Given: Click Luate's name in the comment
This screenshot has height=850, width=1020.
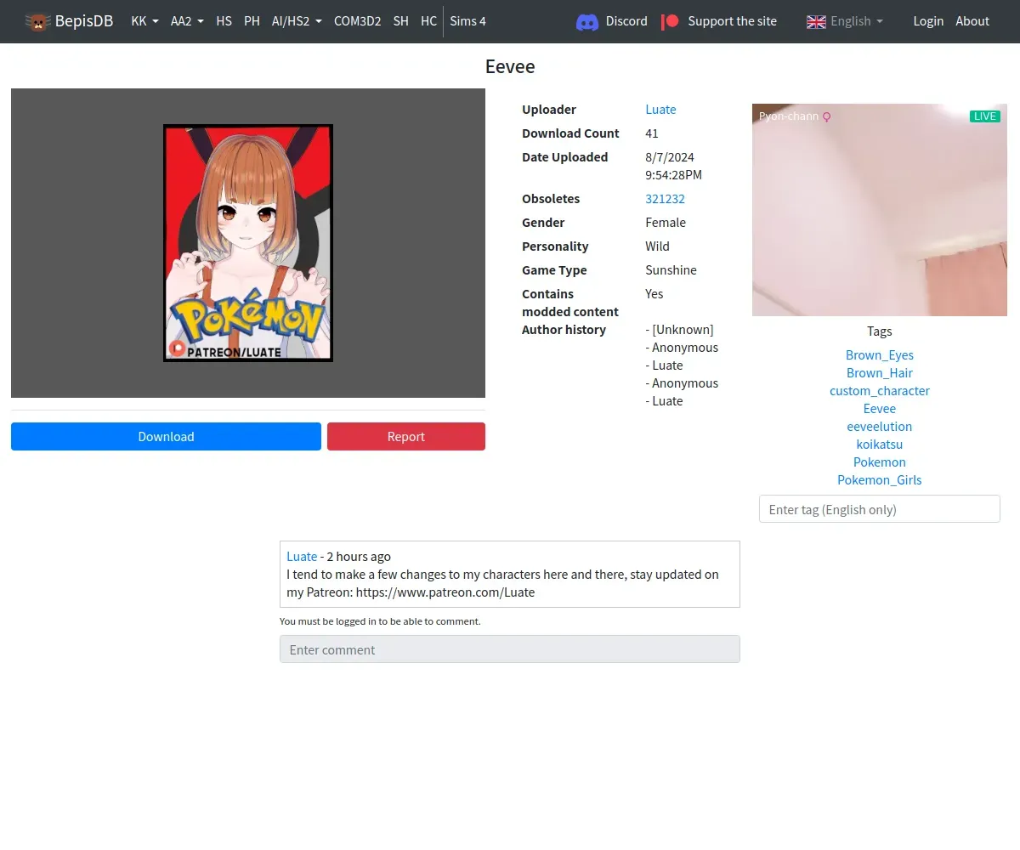Looking at the screenshot, I should pos(302,557).
